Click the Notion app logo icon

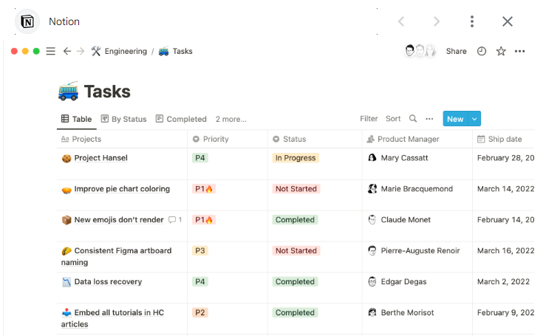pyautogui.click(x=27, y=21)
